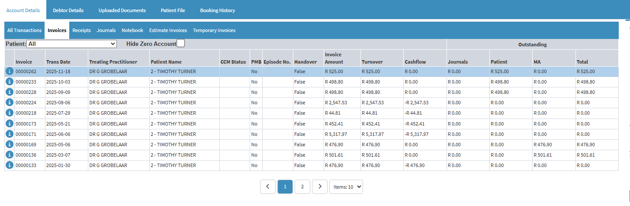Sort by the Trans Date column header
The height and width of the screenshot is (206, 630).
click(x=58, y=62)
